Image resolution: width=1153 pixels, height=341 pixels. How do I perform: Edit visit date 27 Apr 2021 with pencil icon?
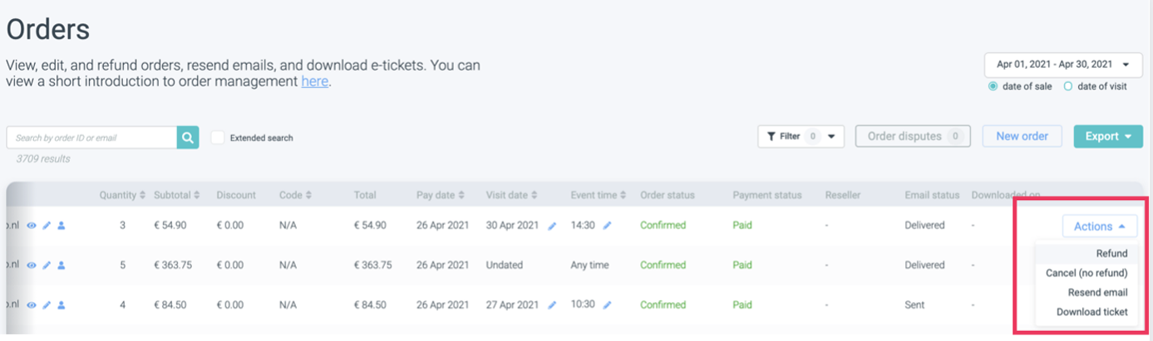(553, 305)
